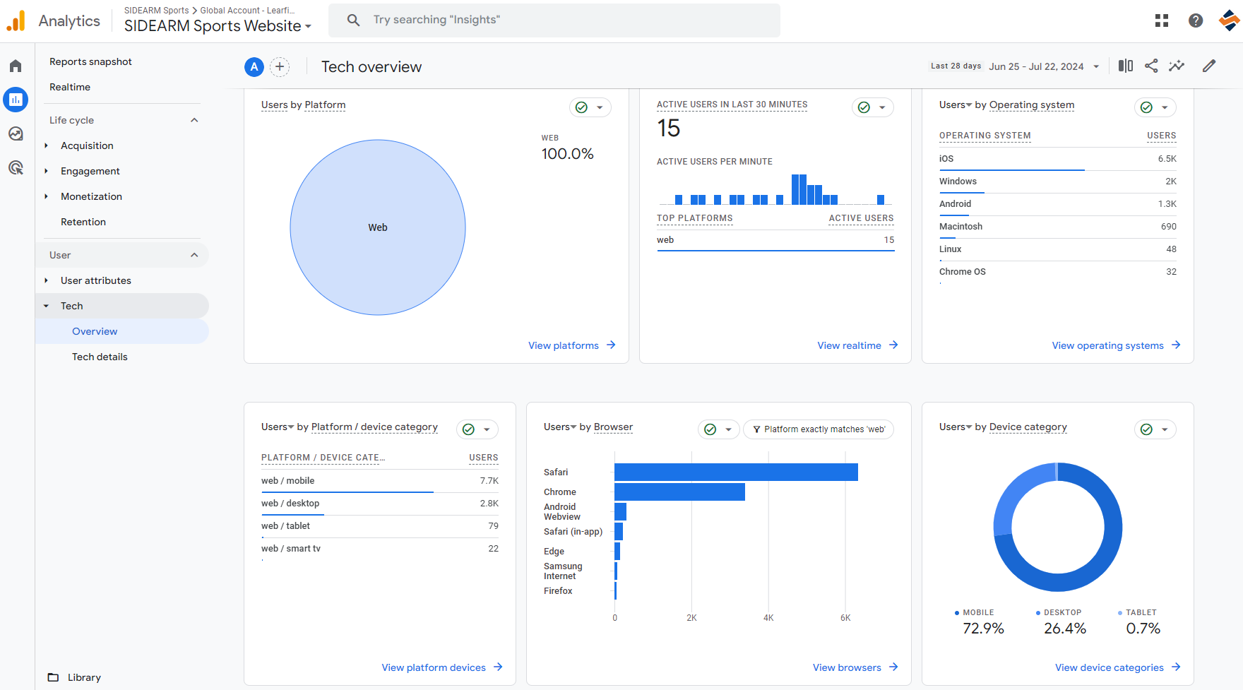Click View device categories link
1243x690 pixels.
click(1110, 667)
